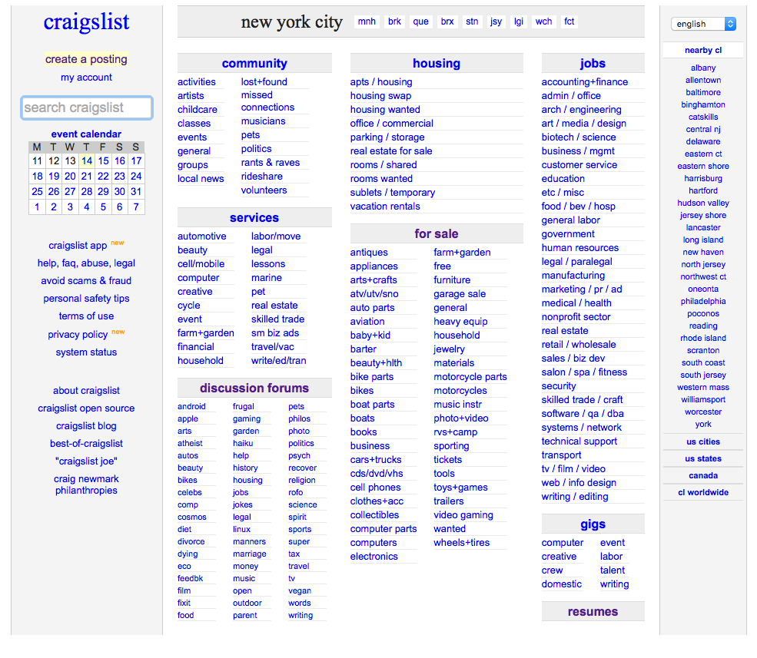Select day 14 in event calendar

point(87,160)
